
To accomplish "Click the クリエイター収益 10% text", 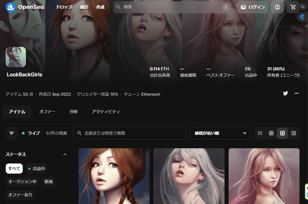I will [97, 94].
